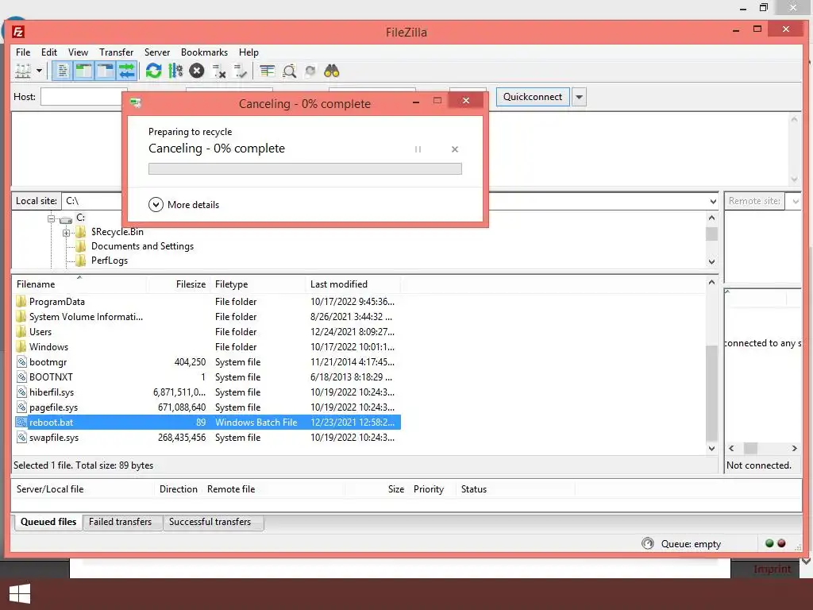The image size is (813, 610).
Task: Open the Server menu
Action: tap(157, 52)
